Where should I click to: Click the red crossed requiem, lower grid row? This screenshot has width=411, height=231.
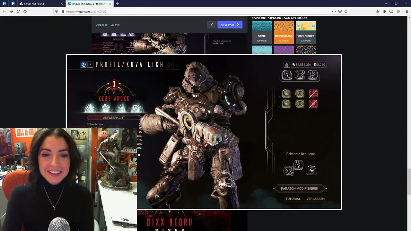[313, 104]
